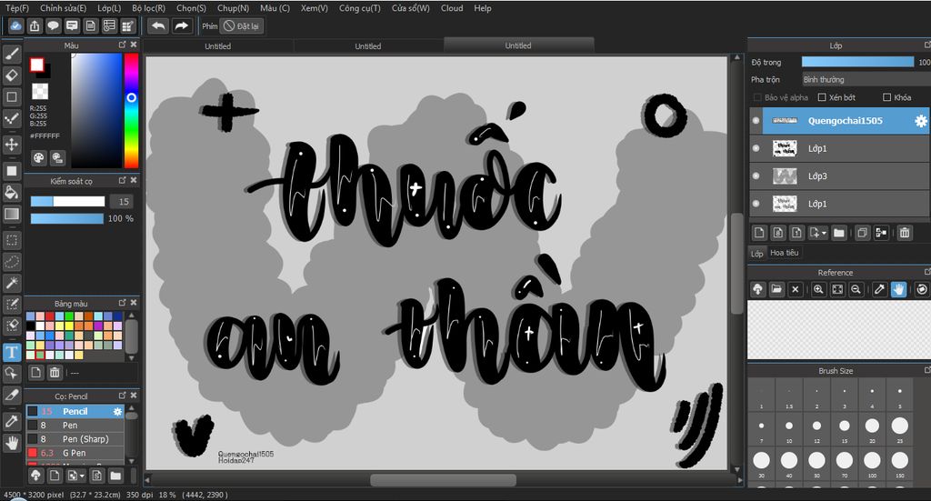Zoom out on the Reference panel
Viewport: 931px width, 501px height.
pos(856,289)
